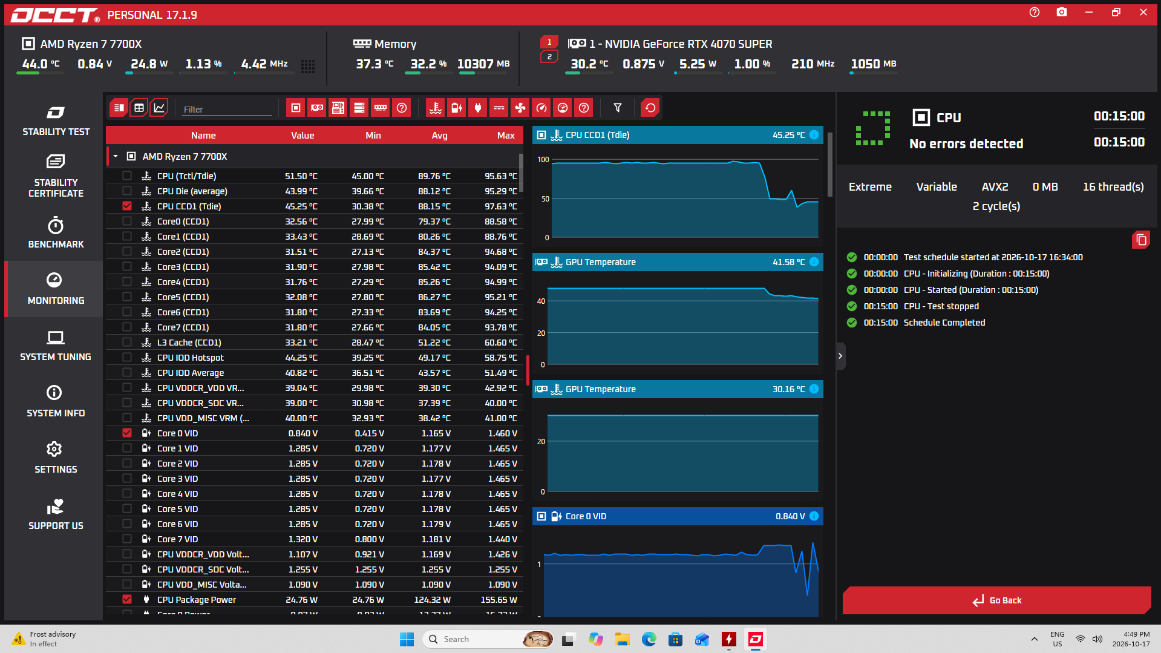Check the CPU (Tctl/Tdie) checkbox
This screenshot has width=1161, height=653.
pos(127,176)
